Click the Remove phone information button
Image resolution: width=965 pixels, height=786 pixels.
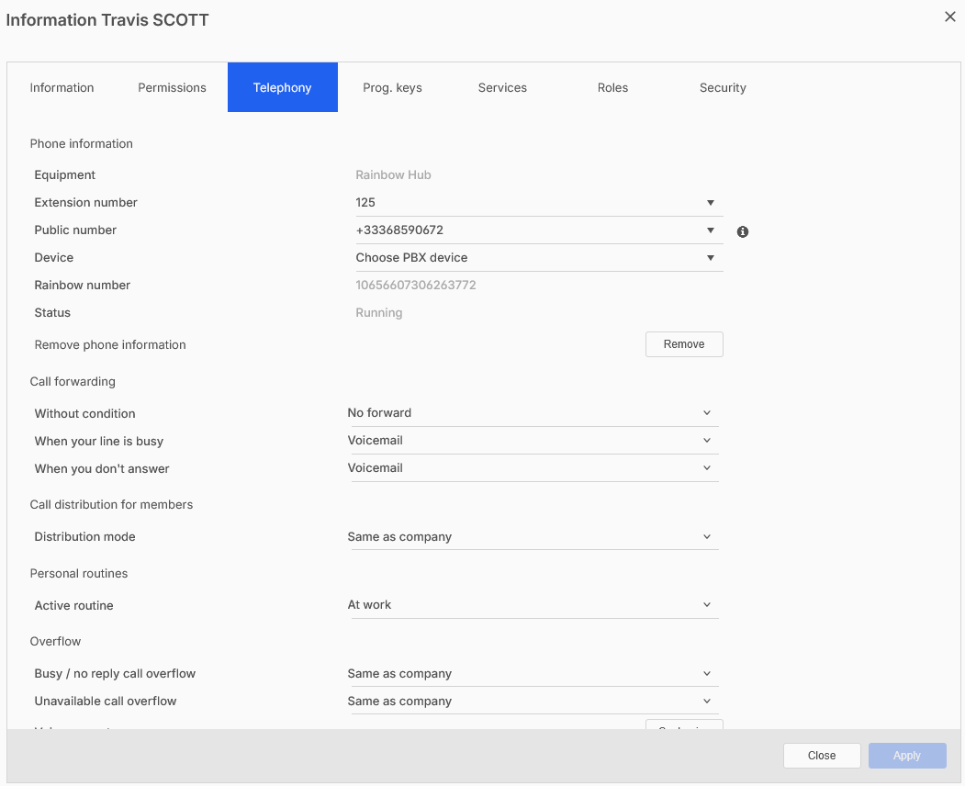pyautogui.click(x=684, y=344)
